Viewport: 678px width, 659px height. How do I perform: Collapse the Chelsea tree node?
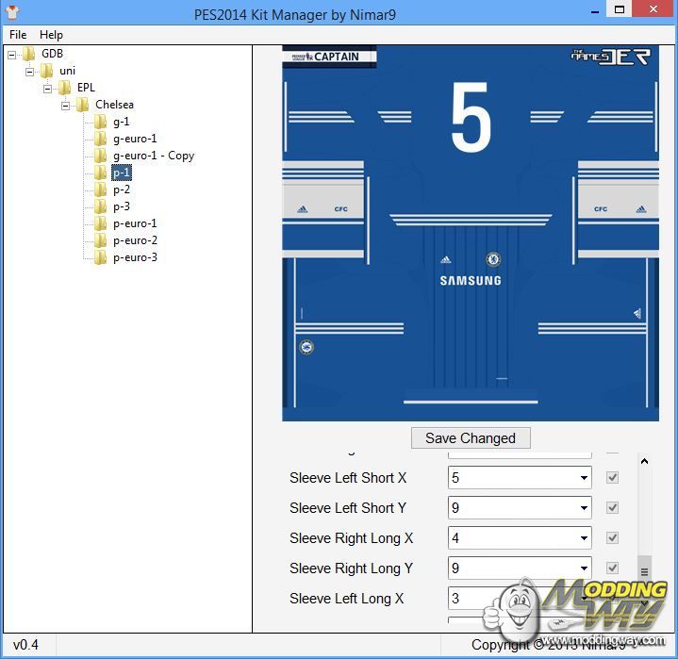(67, 105)
